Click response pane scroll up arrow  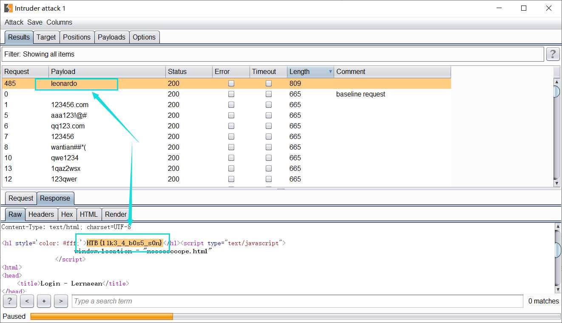pyautogui.click(x=557, y=227)
